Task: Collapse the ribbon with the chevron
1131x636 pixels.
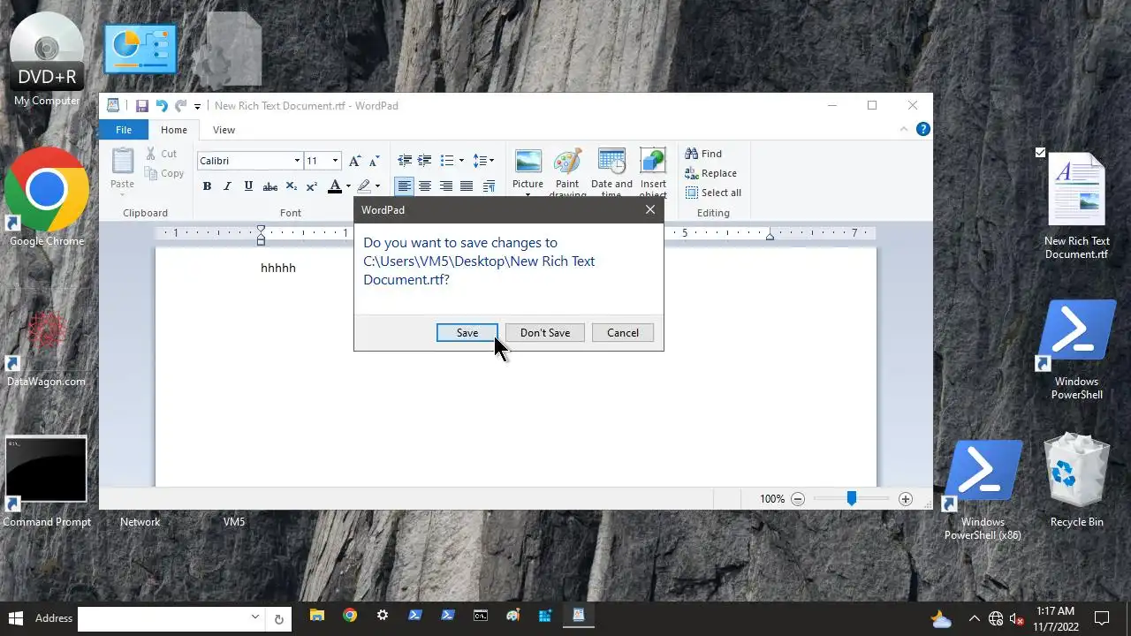Action: pyautogui.click(x=904, y=129)
